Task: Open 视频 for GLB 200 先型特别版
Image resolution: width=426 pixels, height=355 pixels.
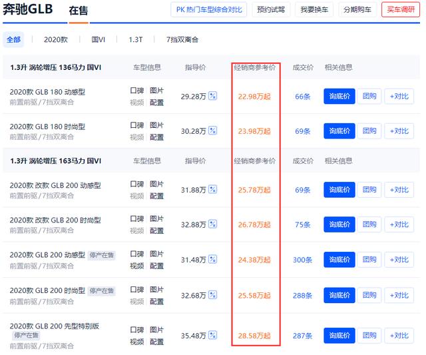Action: pyautogui.click(x=137, y=342)
